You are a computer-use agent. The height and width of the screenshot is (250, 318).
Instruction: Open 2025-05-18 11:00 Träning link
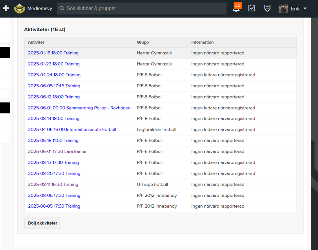click(53, 141)
